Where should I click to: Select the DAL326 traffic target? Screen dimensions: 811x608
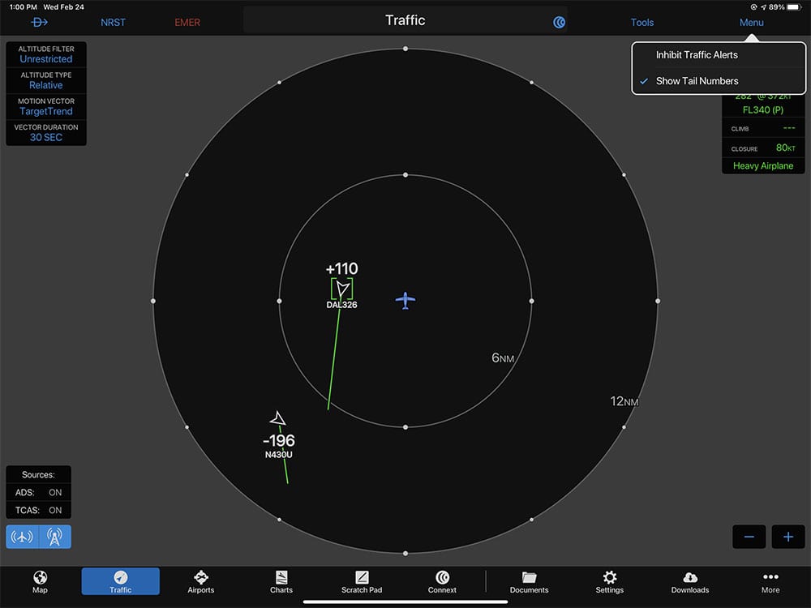point(342,289)
